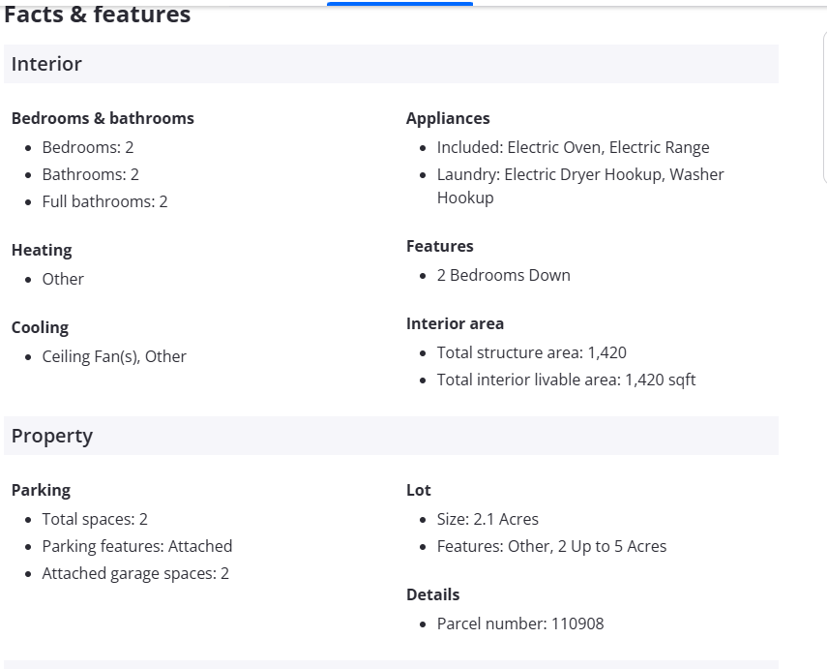Click the Property section header bar
Viewport: 827px width, 669px height.
(391, 436)
